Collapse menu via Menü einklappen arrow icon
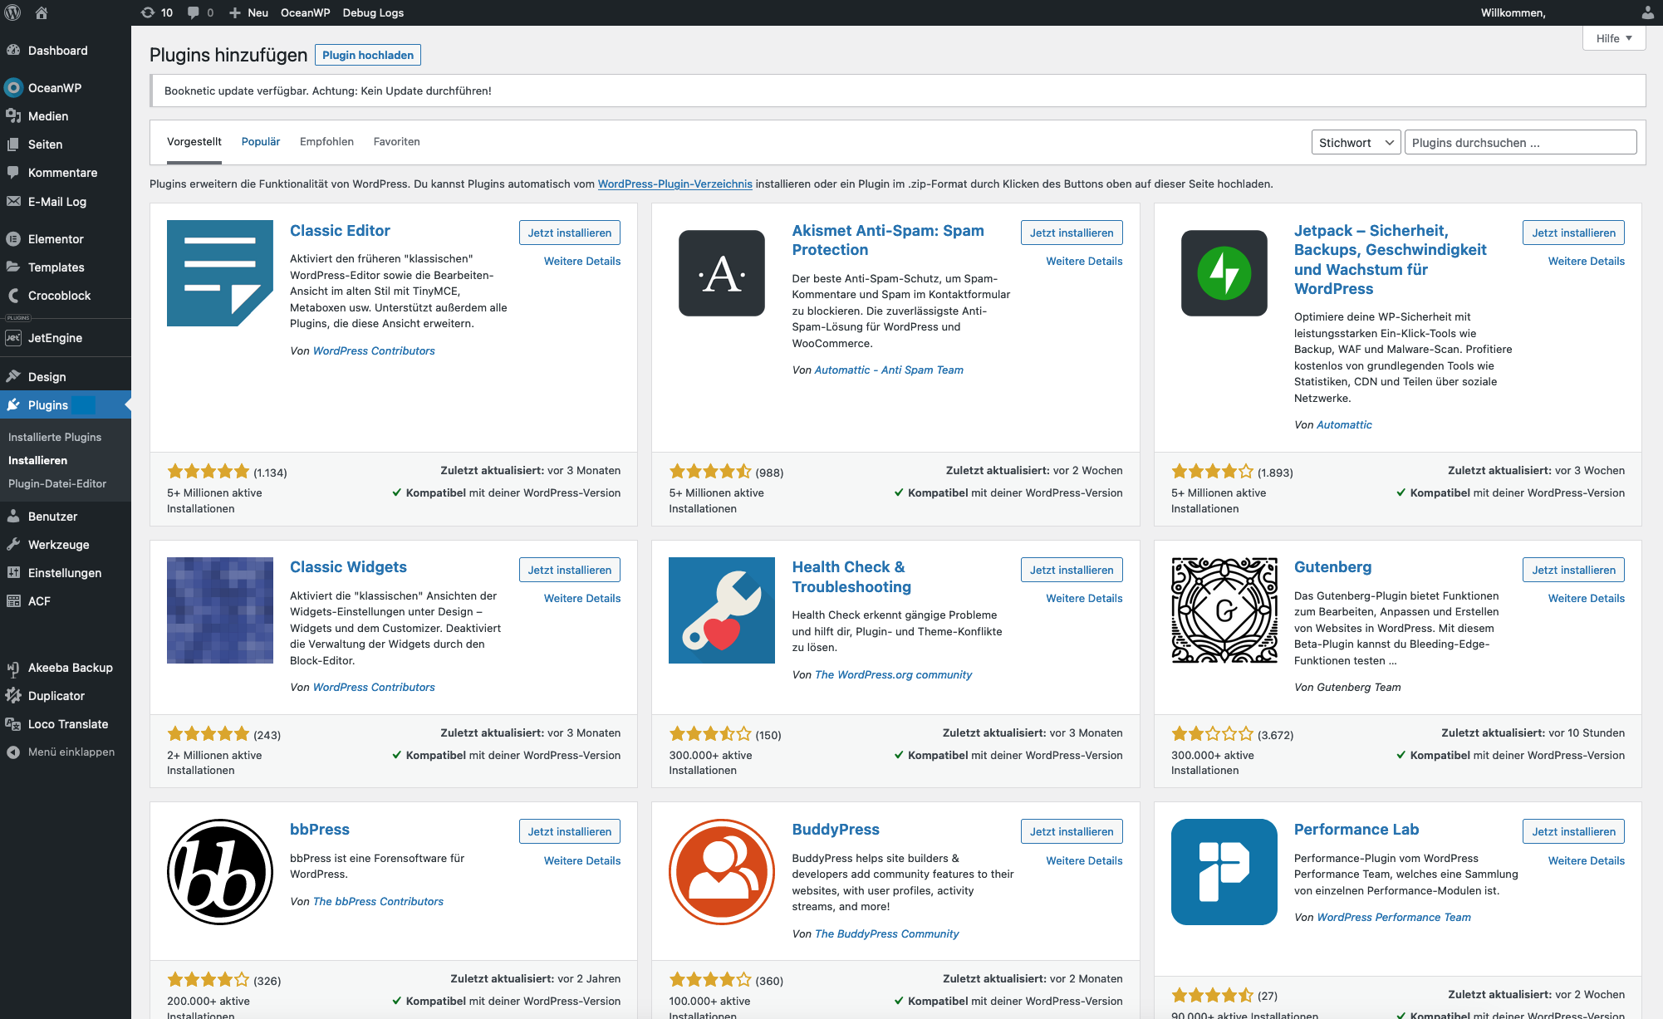Viewport: 1663px width, 1019px height. tap(13, 752)
